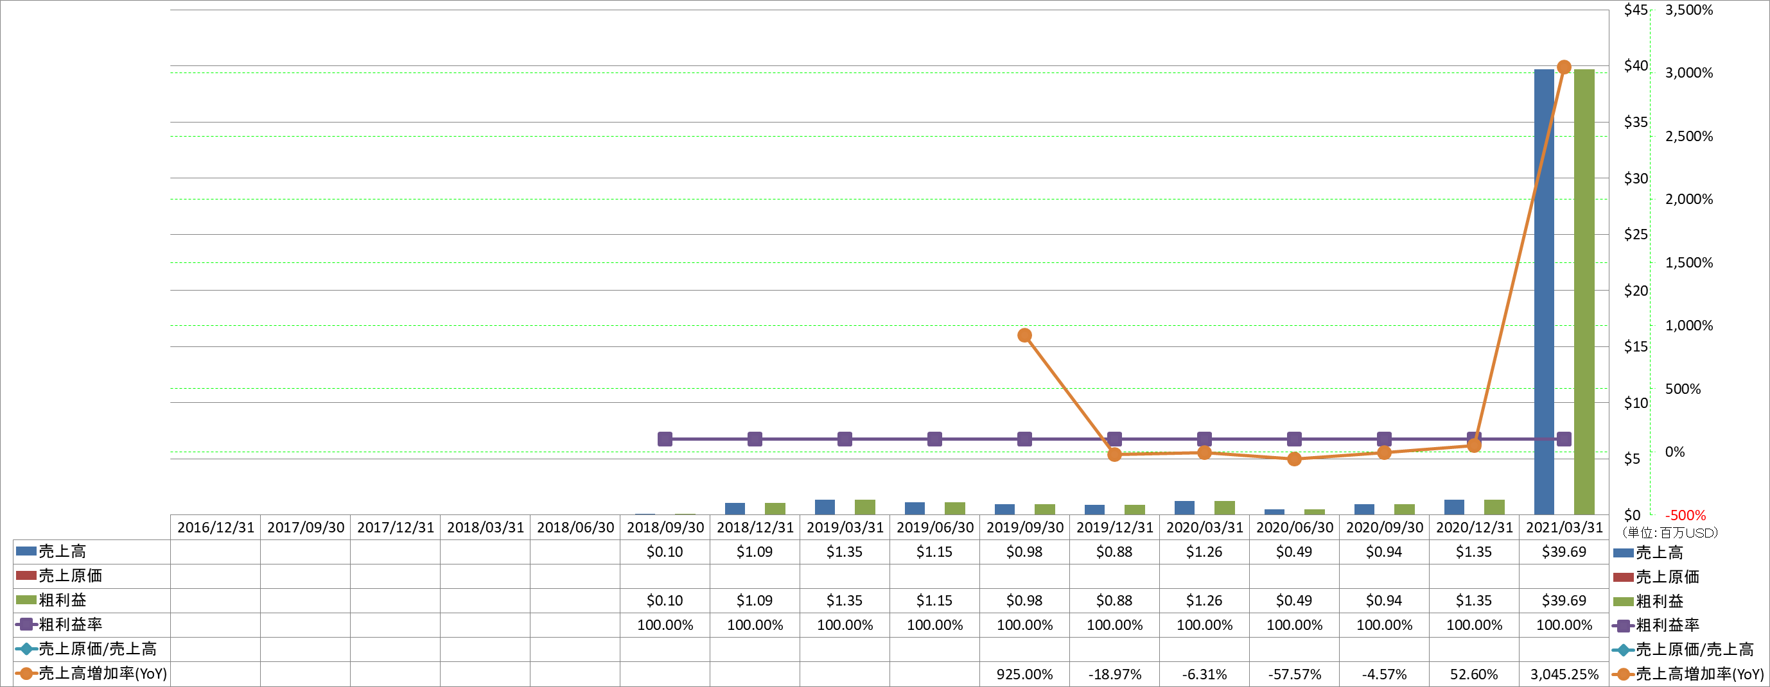
Task: Click the 2021/03/31 date column header
Action: click(1564, 527)
